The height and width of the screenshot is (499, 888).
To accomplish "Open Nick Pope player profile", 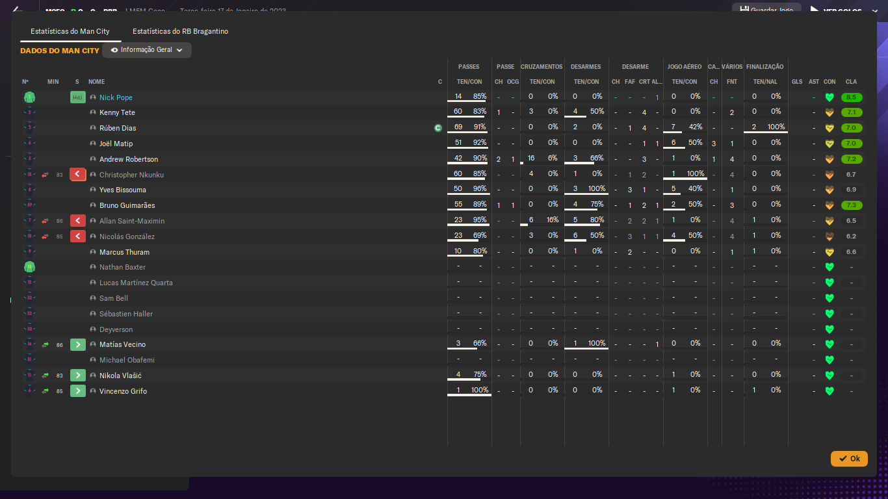I will pos(116,97).
